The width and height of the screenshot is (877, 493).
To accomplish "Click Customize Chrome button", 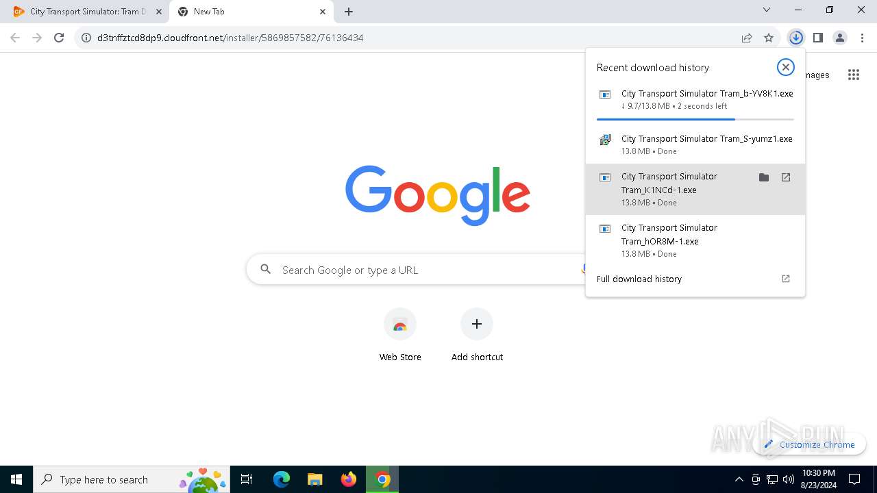I will tap(809, 444).
